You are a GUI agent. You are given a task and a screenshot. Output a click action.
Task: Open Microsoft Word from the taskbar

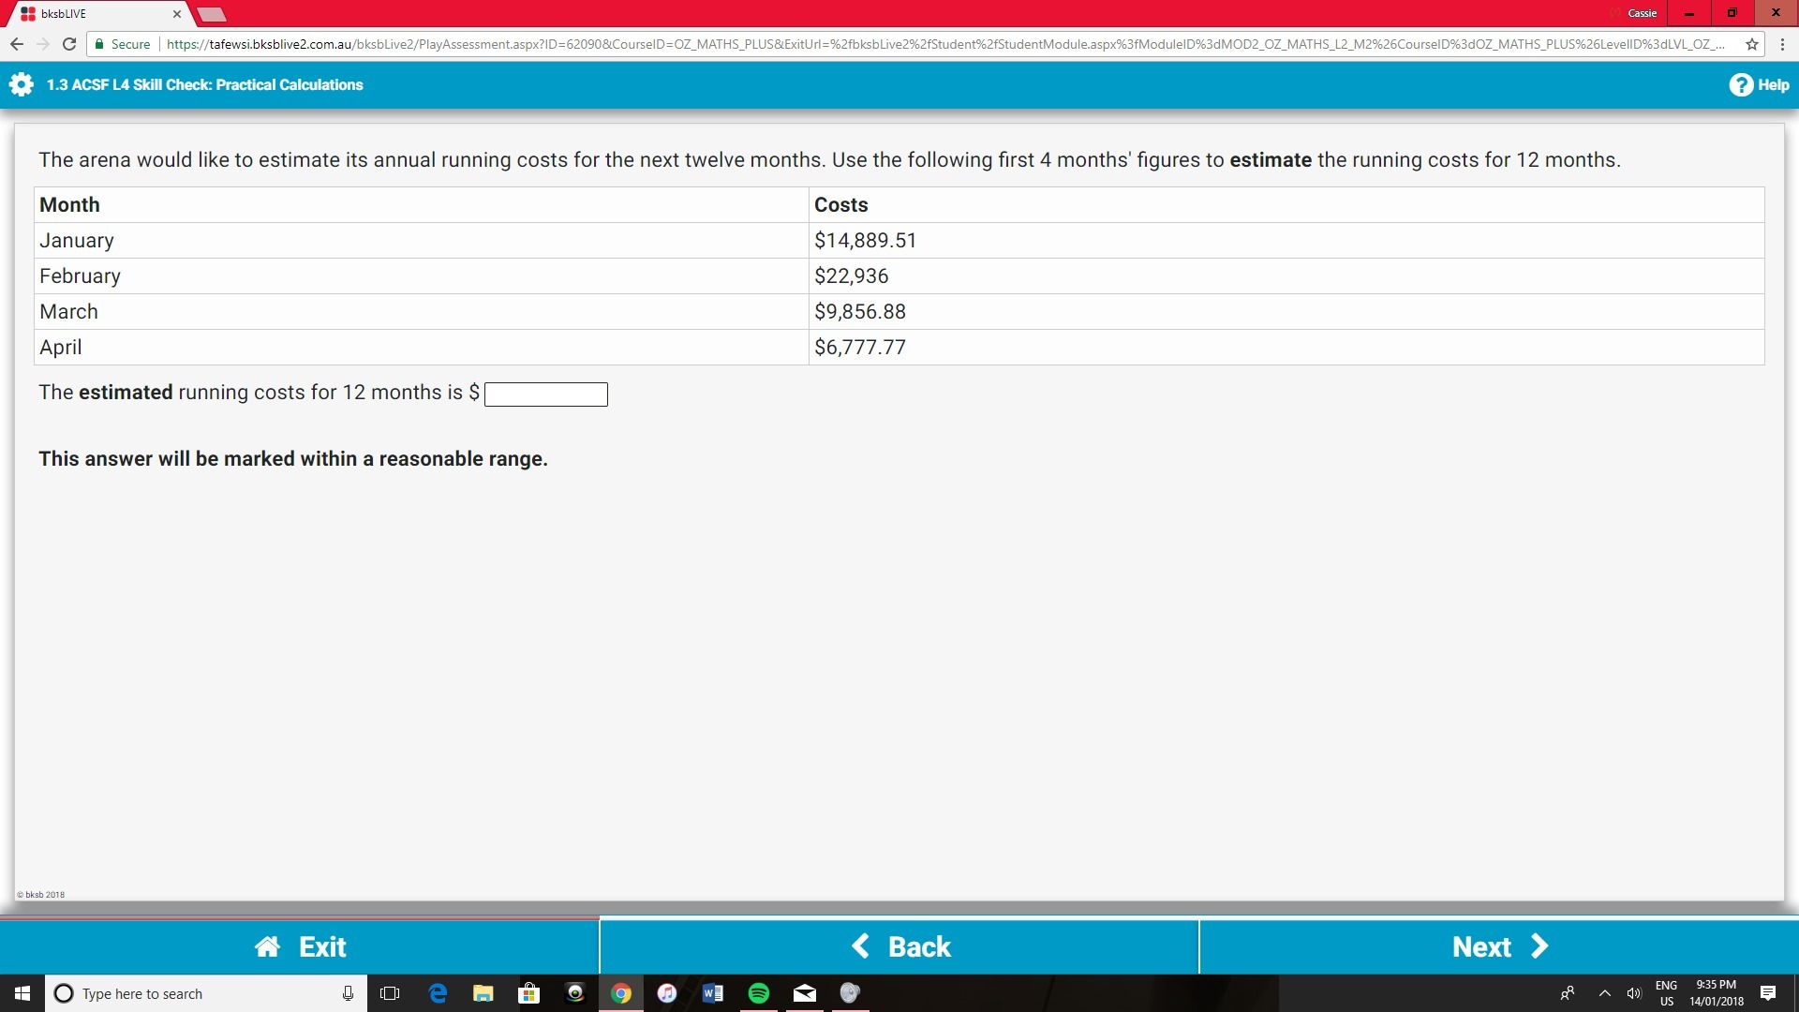(x=712, y=993)
